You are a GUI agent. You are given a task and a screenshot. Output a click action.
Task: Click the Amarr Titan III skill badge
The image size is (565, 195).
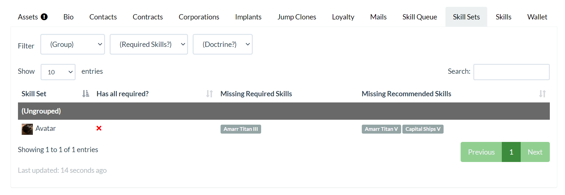240,129
